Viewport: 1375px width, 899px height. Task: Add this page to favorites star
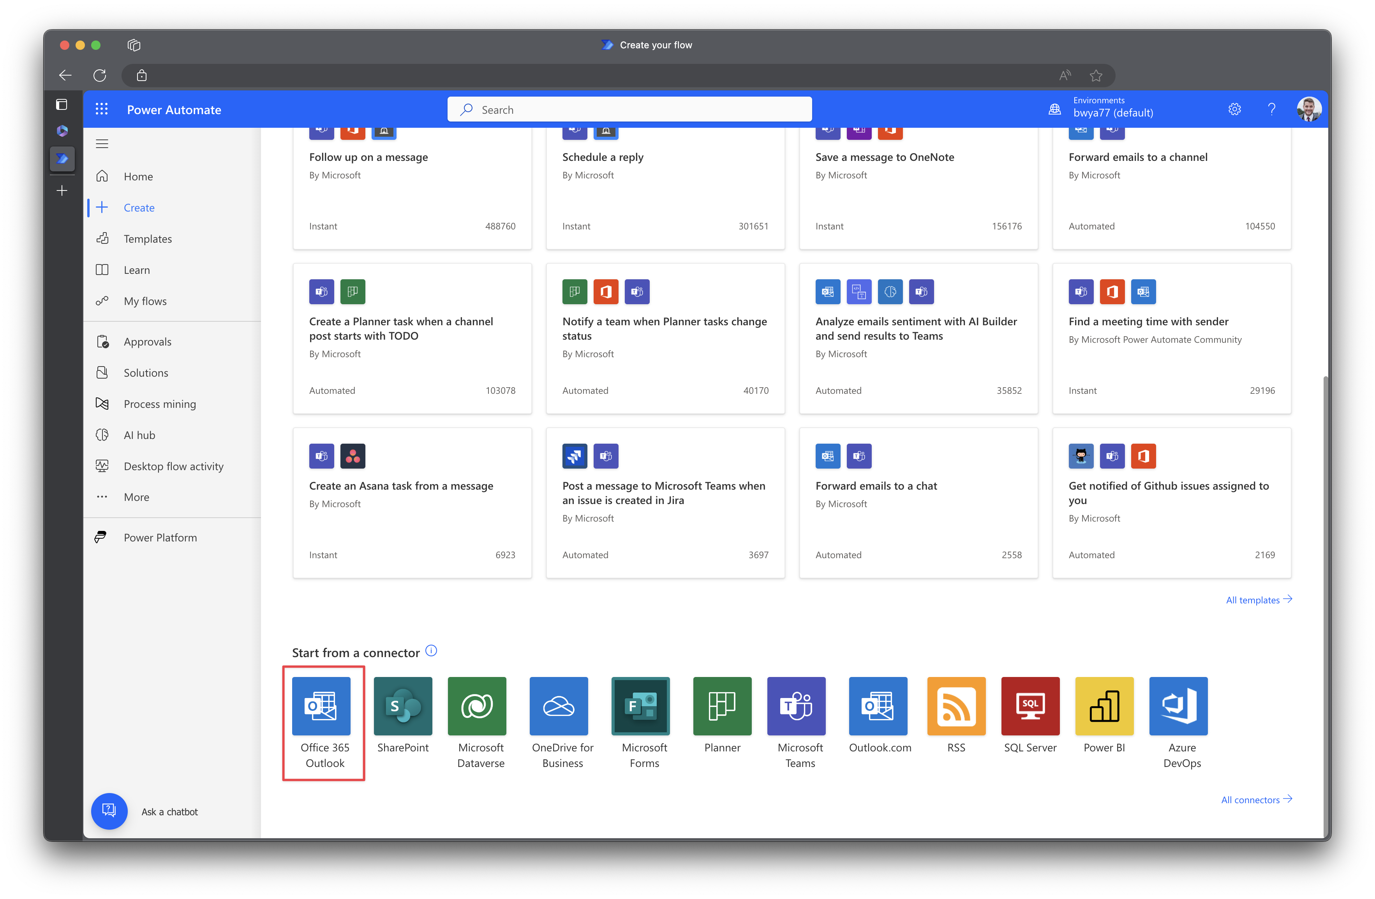[1095, 75]
